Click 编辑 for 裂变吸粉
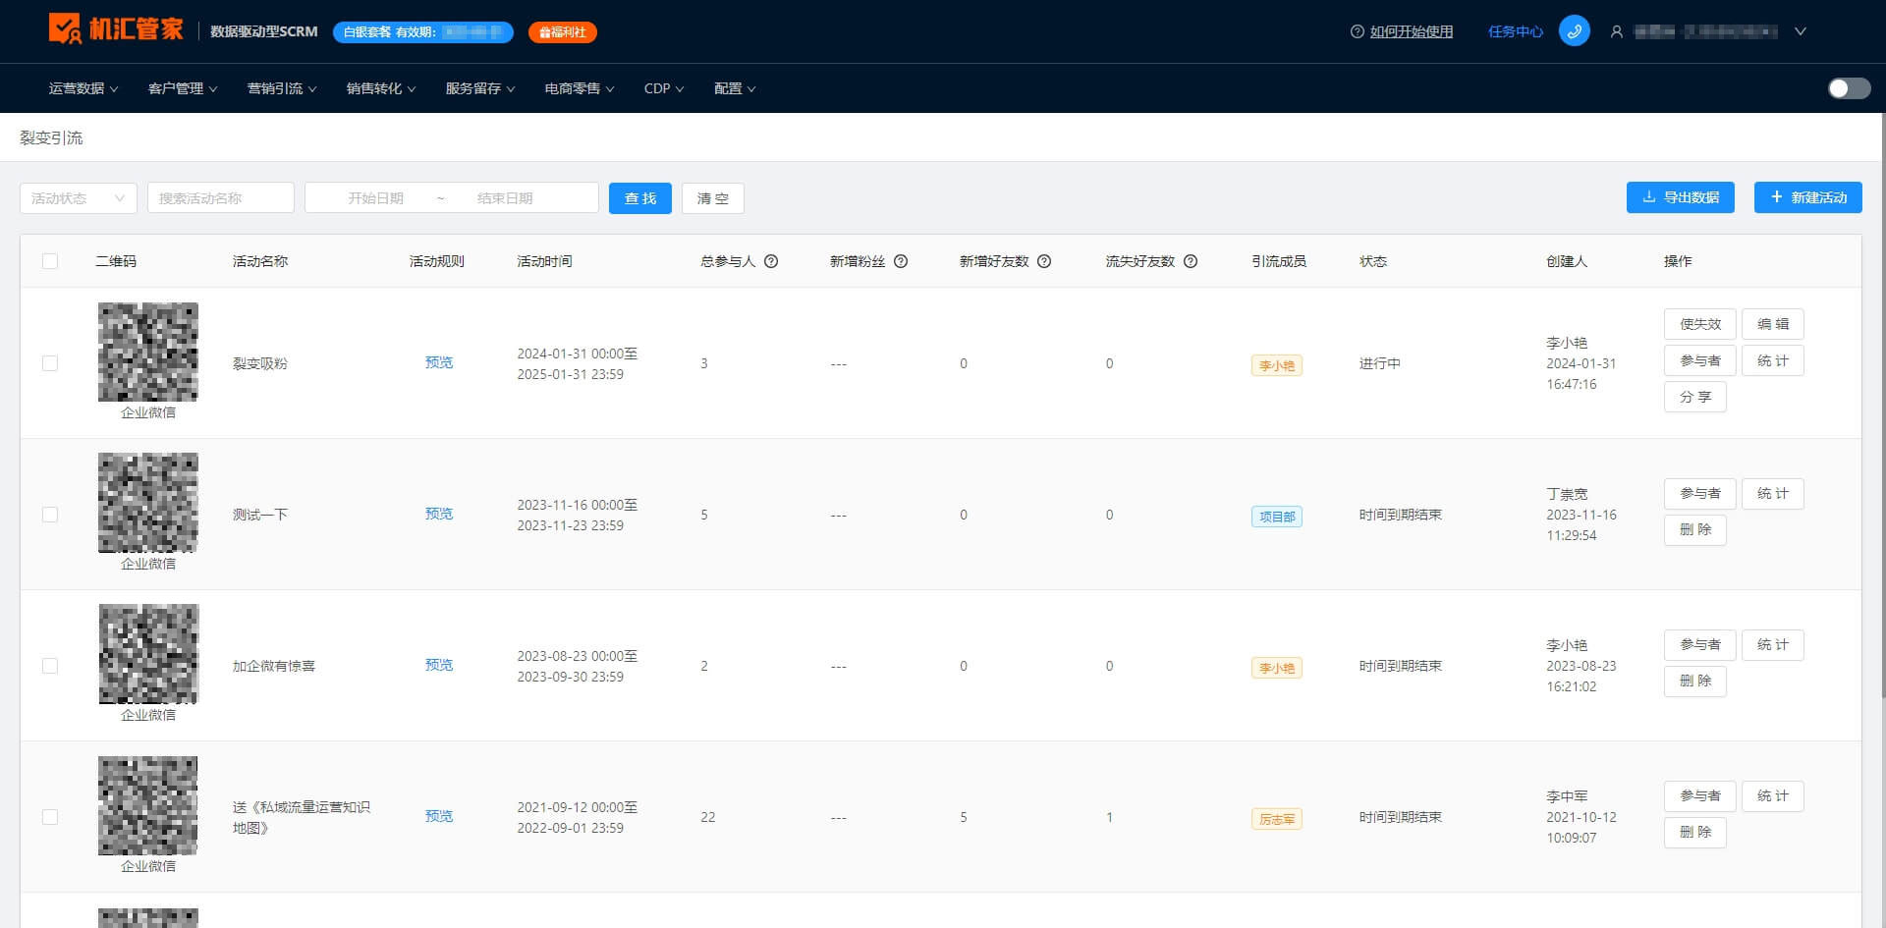Screen dimensions: 1886x928 (x=1773, y=324)
